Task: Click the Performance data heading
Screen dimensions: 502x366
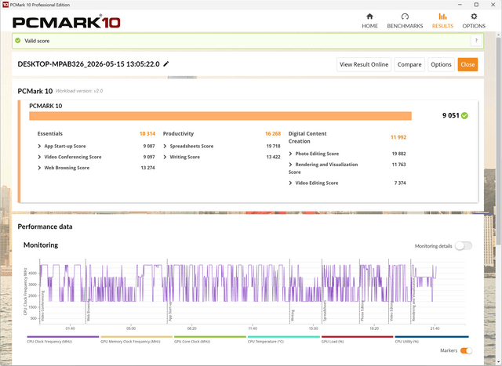Action: pos(45,226)
